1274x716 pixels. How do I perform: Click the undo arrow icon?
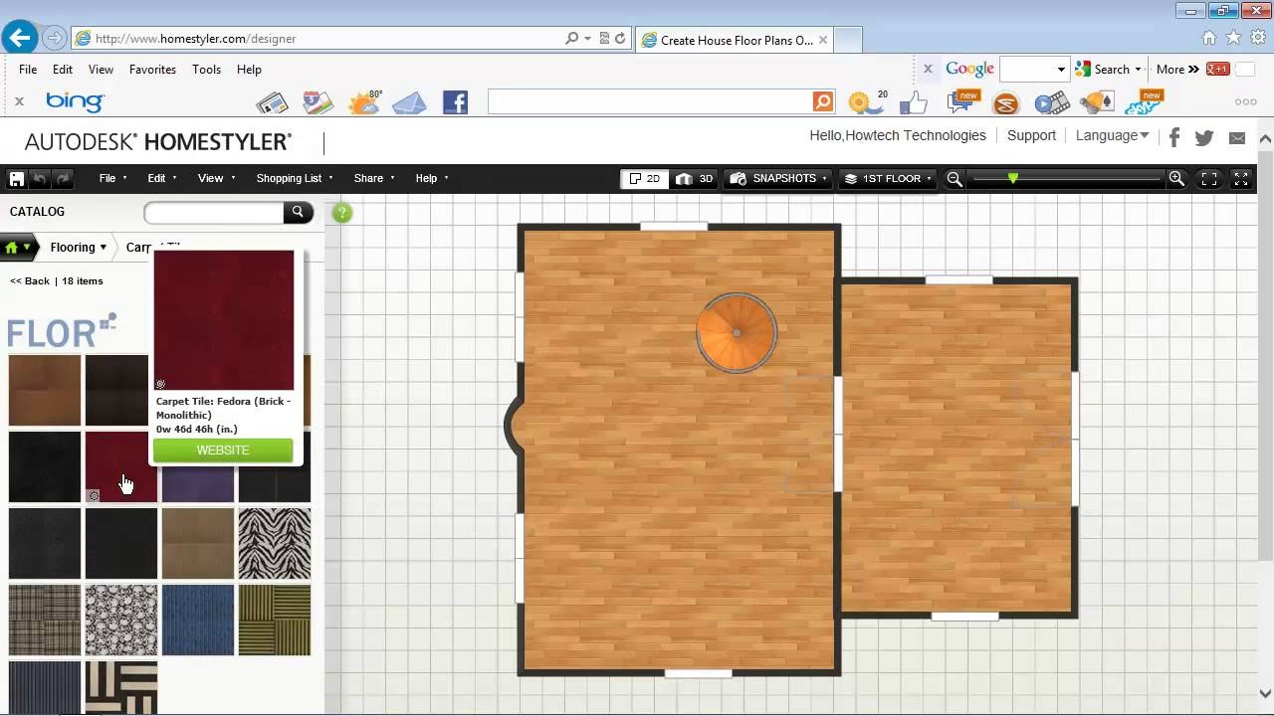40,179
